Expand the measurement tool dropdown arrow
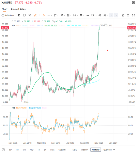The height and width of the screenshot is (152, 136). [77, 15]
